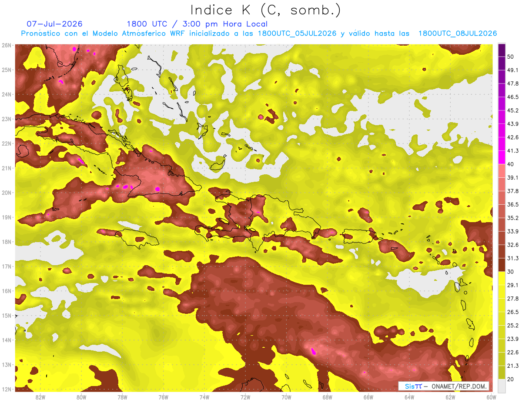
Task: Click the 72W longitude label
Action: point(245,397)
